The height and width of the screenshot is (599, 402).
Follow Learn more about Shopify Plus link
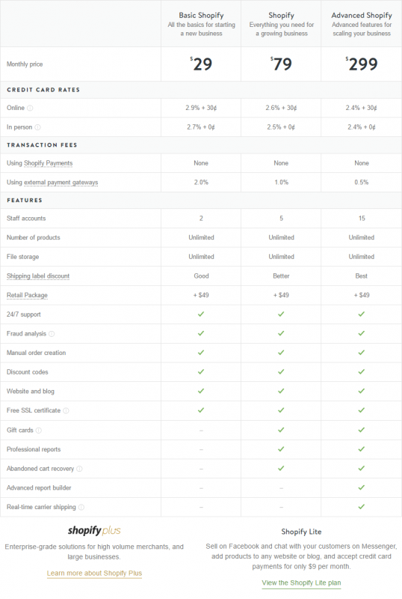[x=94, y=573]
